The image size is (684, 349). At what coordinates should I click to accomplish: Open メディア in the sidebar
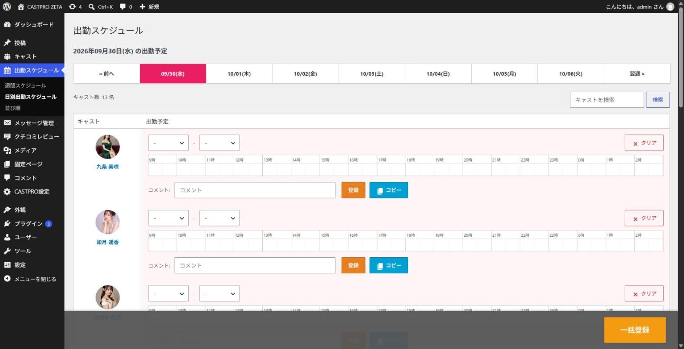[32, 150]
